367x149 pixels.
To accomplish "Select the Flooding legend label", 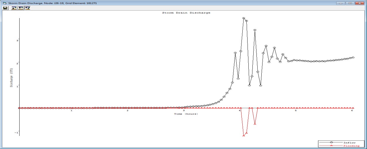I will (351, 146).
